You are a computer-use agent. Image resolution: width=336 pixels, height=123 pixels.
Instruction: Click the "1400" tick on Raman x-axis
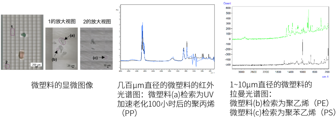290,72
